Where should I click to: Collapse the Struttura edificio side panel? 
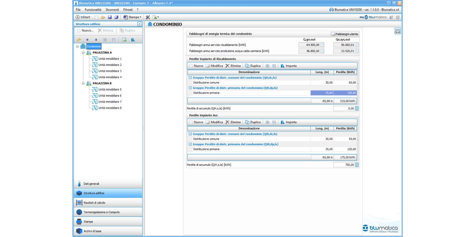139,24
